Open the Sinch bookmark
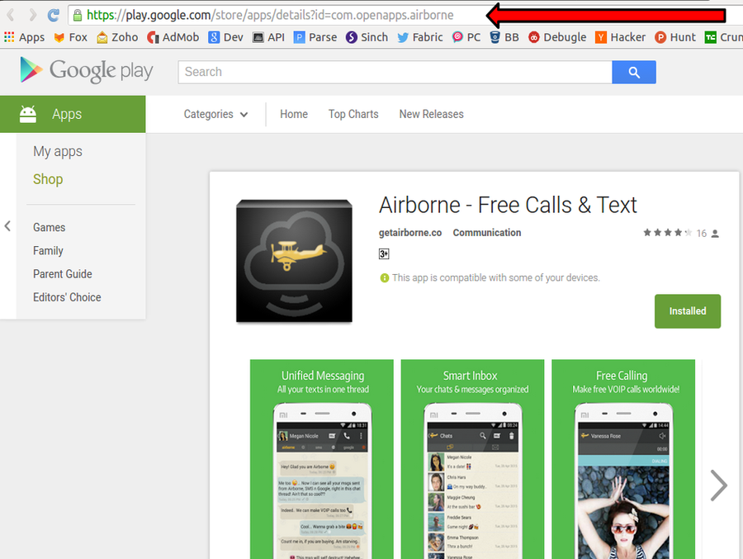 [x=367, y=37]
